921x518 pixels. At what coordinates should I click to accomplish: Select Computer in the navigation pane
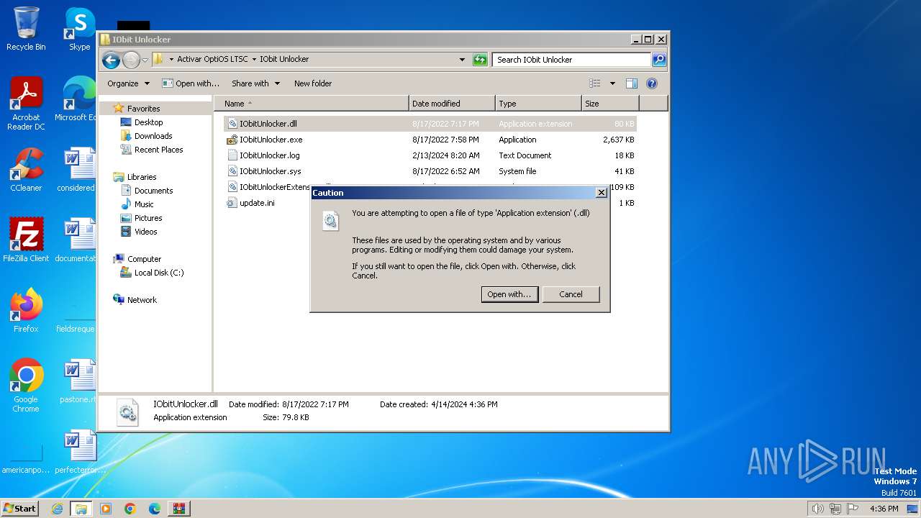pos(144,259)
